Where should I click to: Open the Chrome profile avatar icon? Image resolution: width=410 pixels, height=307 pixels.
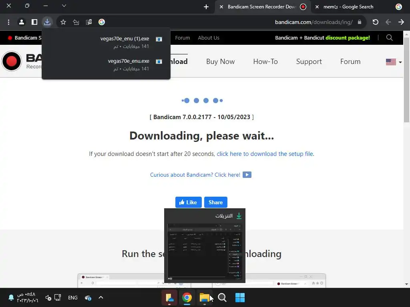coord(22,22)
